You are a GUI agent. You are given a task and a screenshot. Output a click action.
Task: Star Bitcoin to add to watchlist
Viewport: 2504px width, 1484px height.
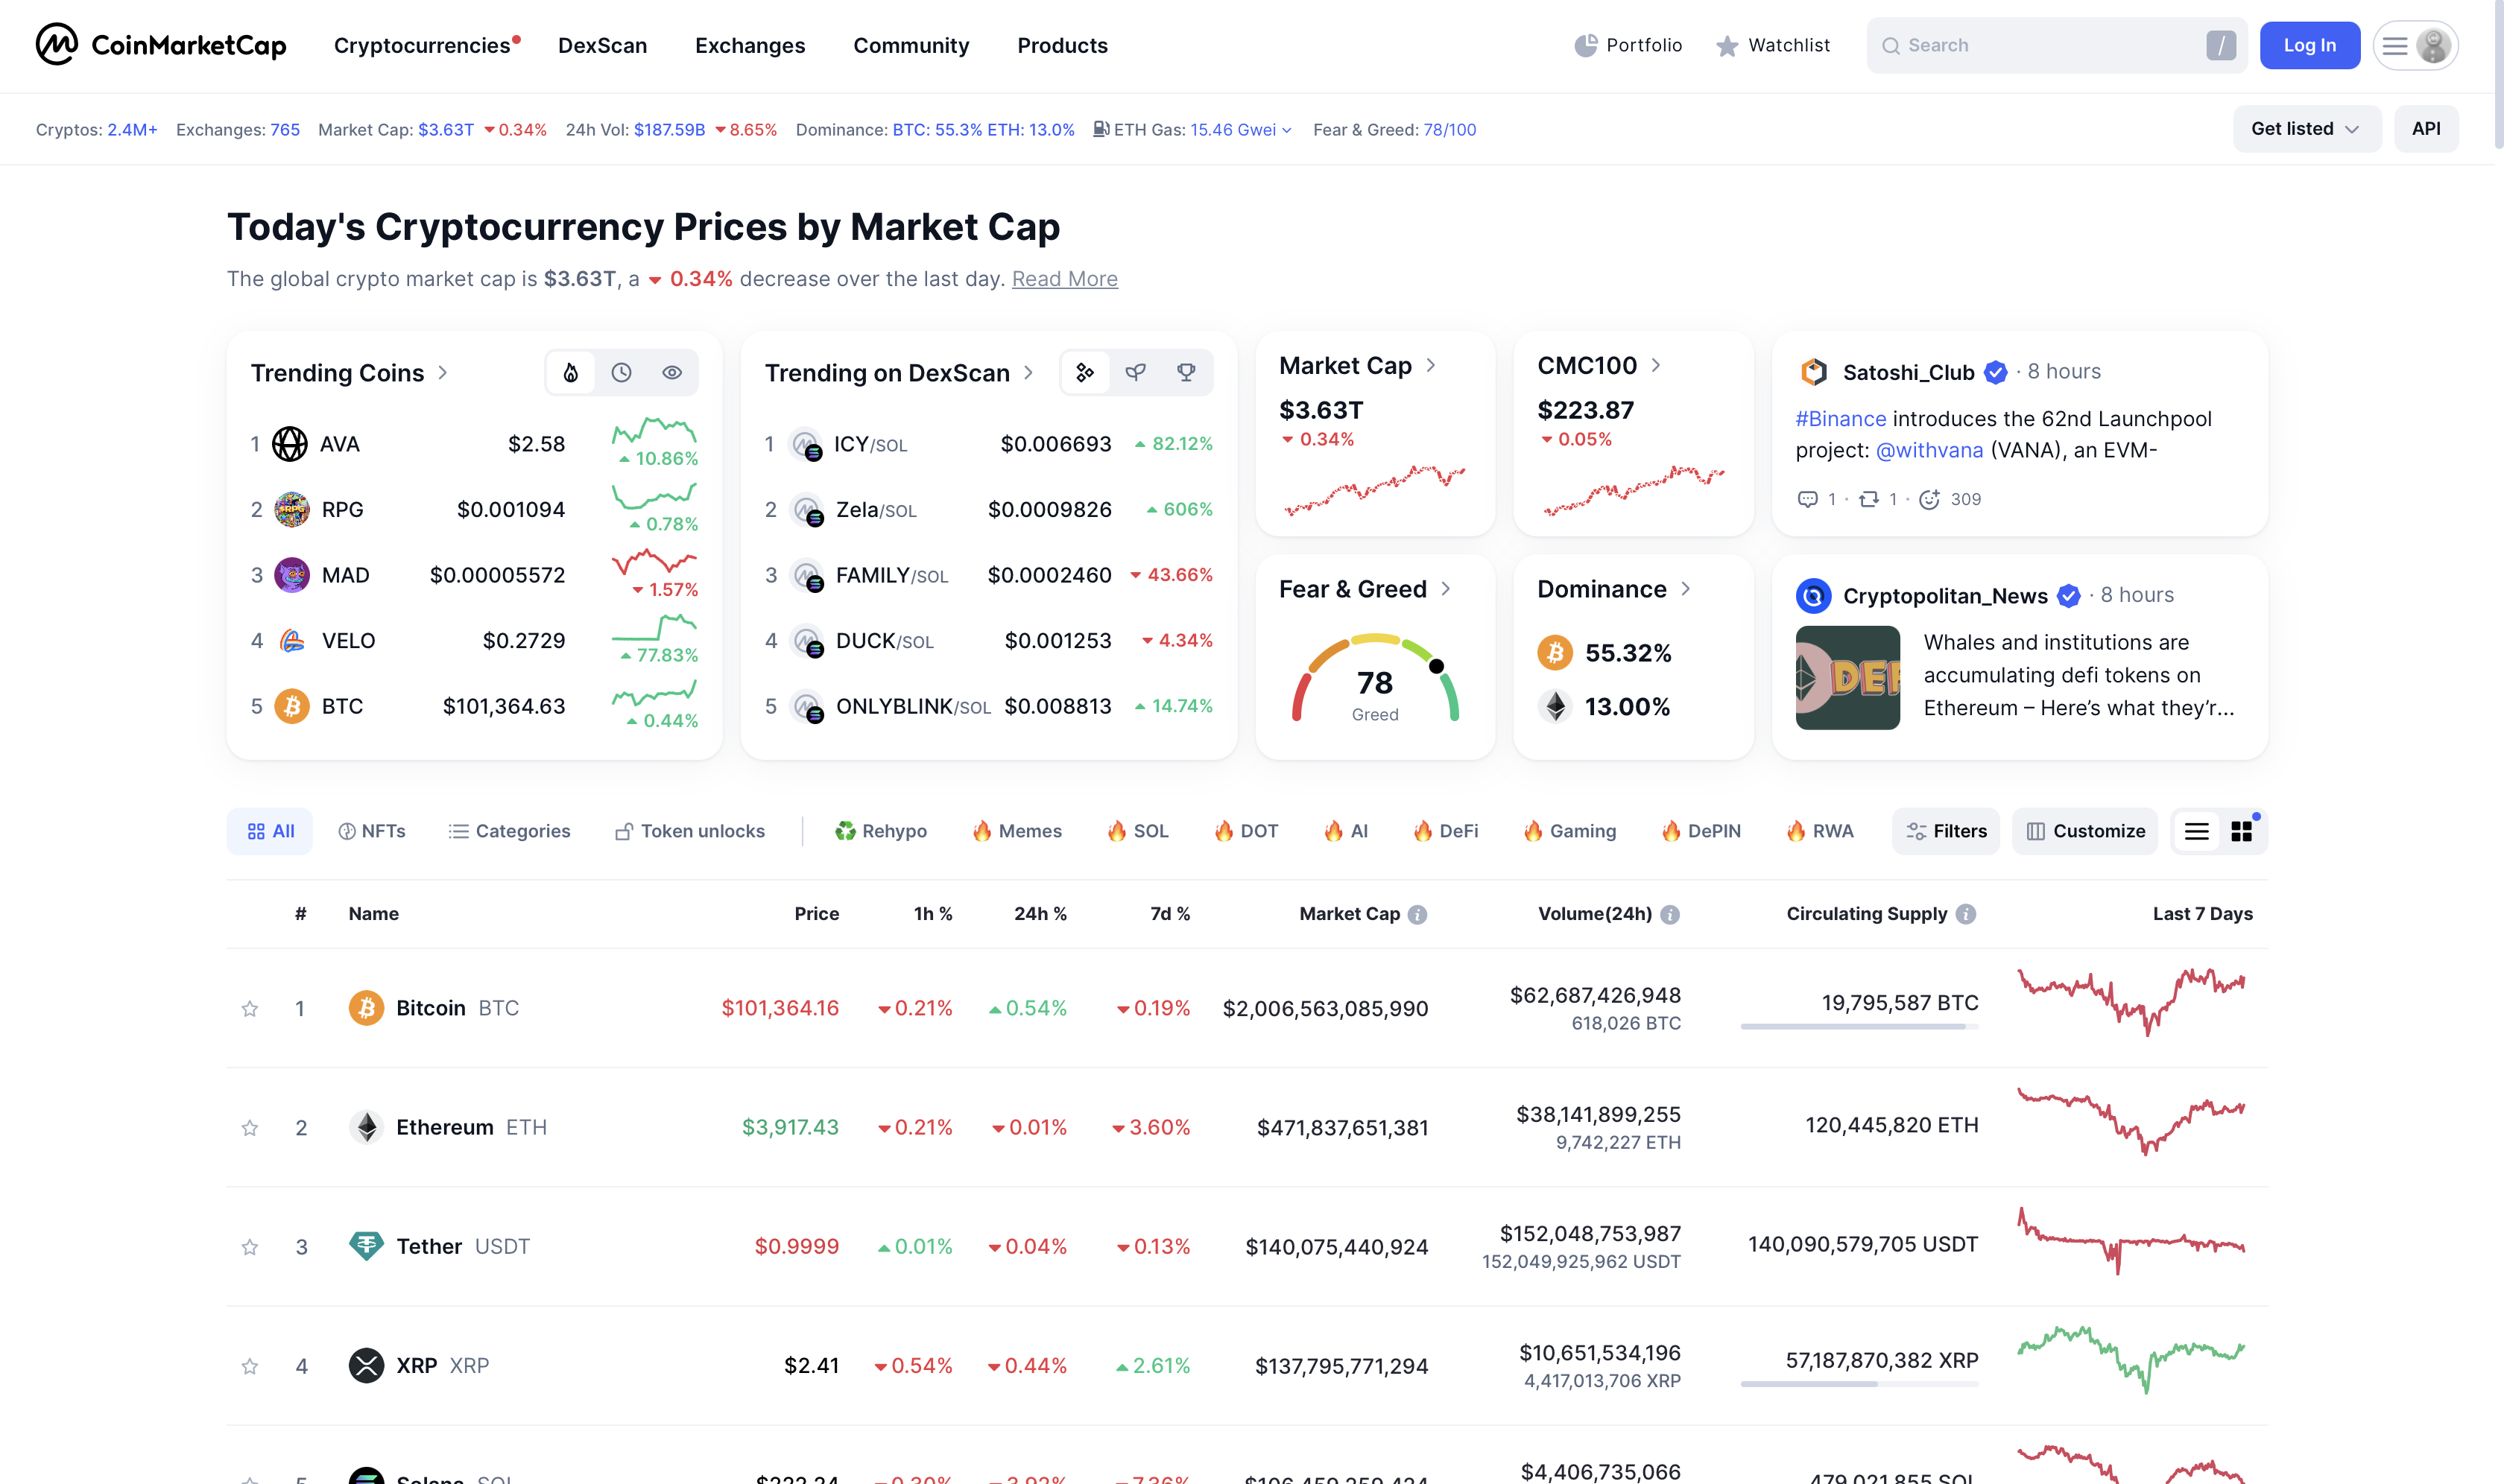click(250, 1009)
